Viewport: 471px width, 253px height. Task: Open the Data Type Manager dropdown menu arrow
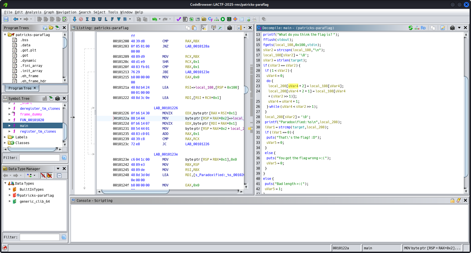point(58,169)
